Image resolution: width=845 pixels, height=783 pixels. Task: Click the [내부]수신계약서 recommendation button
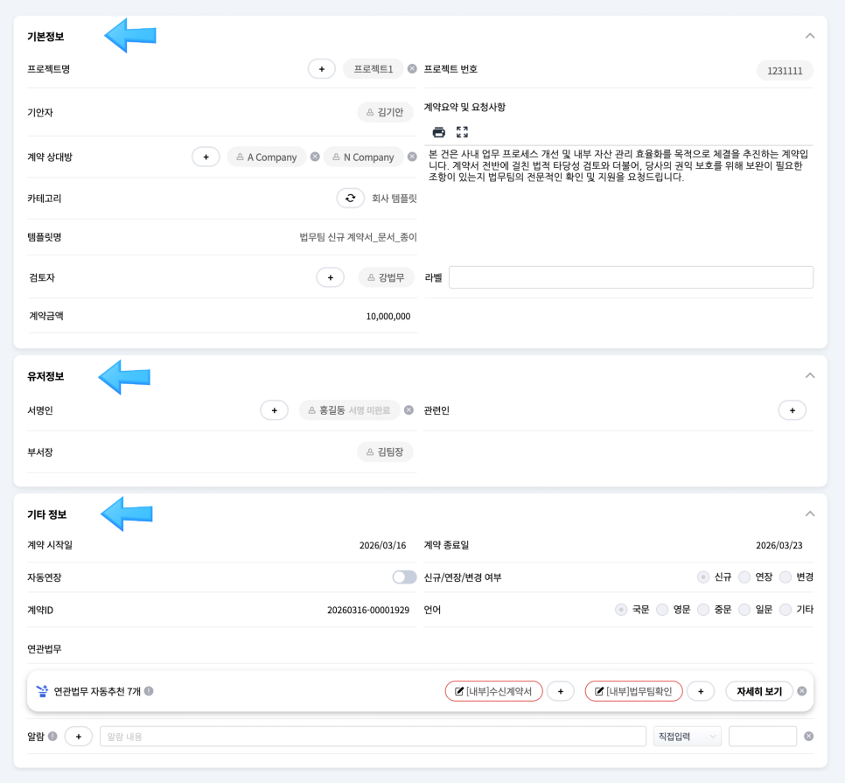point(493,691)
